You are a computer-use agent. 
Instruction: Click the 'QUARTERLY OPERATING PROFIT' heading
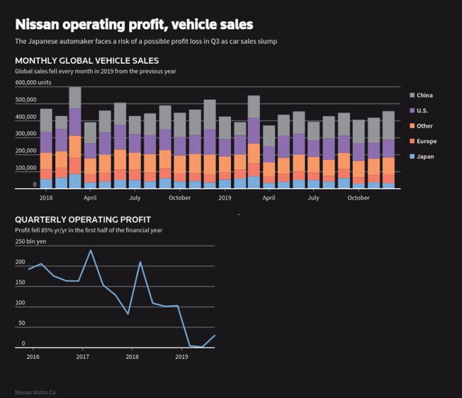(x=83, y=220)
